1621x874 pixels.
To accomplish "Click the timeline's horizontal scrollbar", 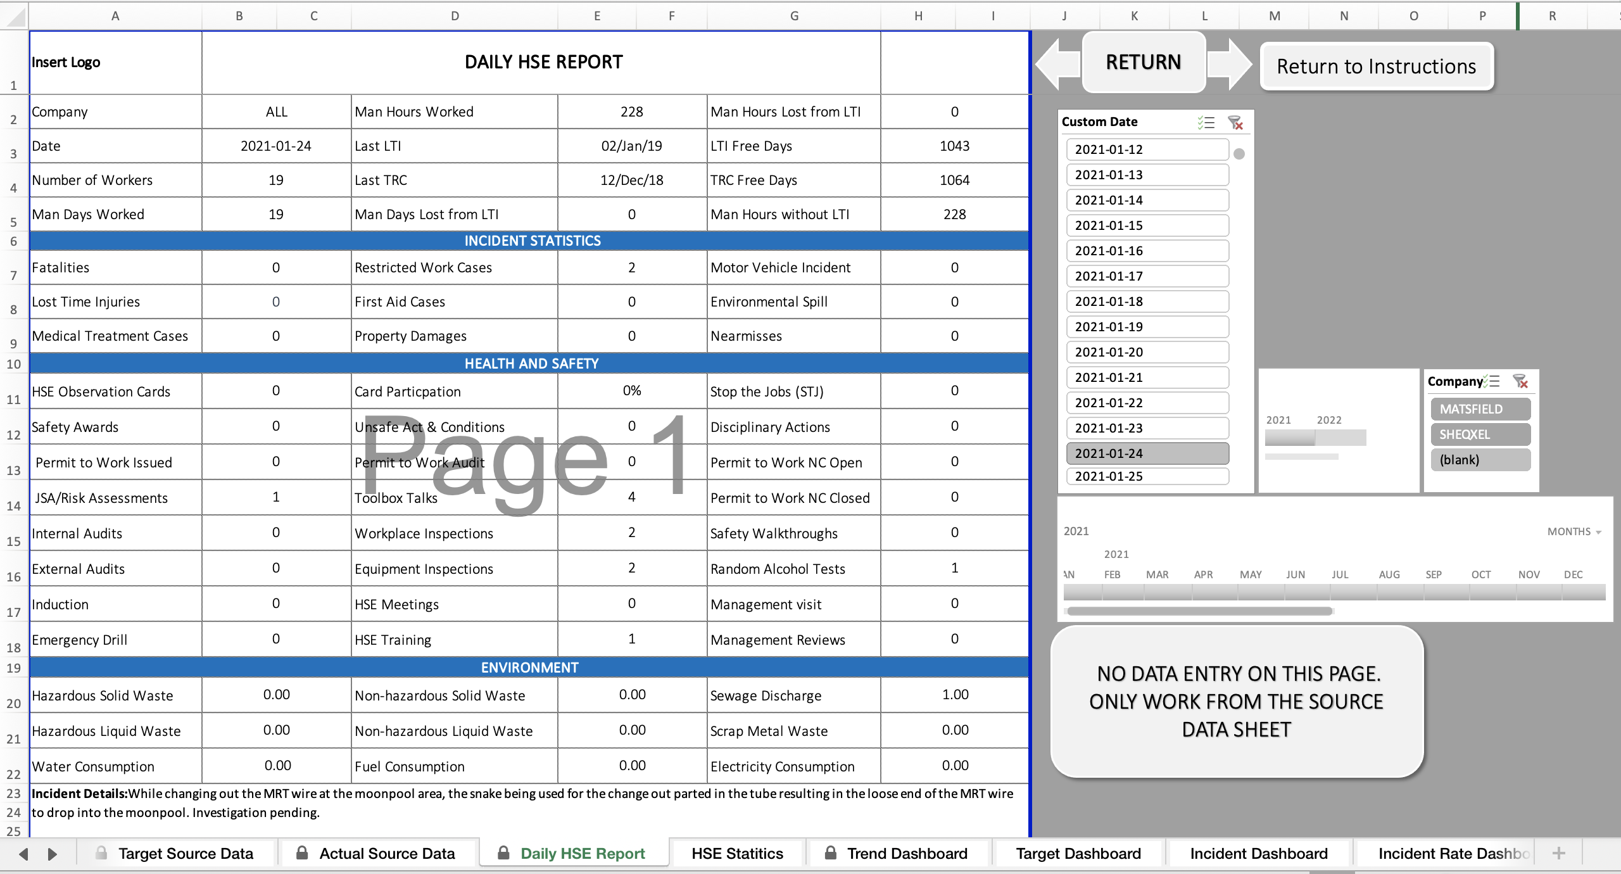I will click(1200, 611).
